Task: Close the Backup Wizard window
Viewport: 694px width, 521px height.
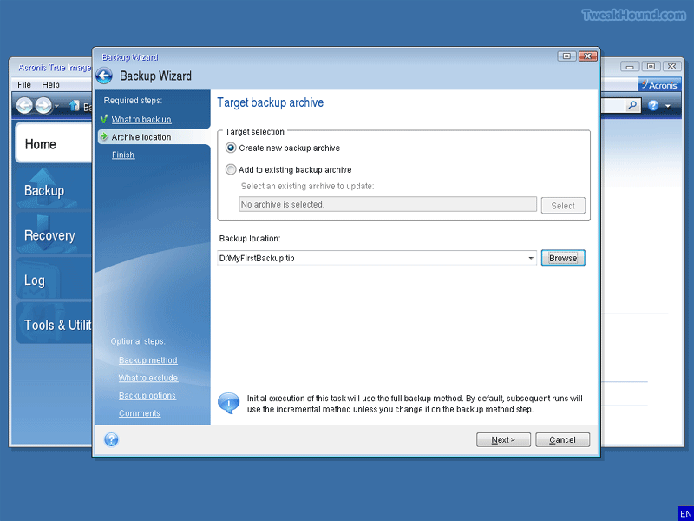Action: coord(588,56)
